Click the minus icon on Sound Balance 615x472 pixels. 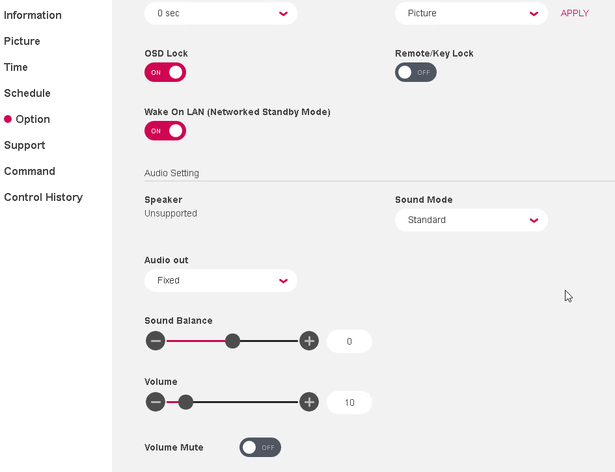pyautogui.click(x=156, y=341)
